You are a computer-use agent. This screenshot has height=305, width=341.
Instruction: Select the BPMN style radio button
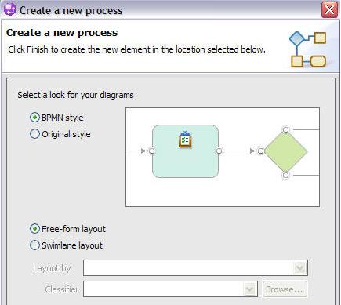point(34,118)
